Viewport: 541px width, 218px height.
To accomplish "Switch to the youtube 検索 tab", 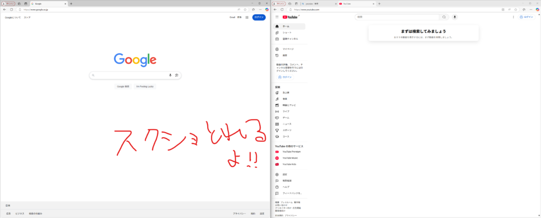I will tap(318, 3).
